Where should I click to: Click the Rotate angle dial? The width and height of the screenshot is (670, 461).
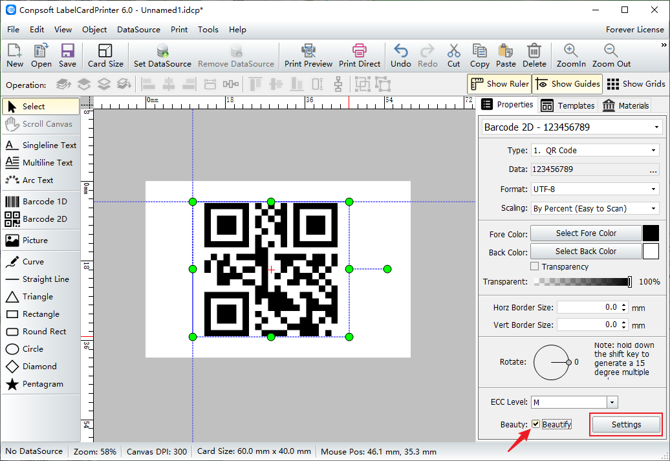tap(551, 362)
